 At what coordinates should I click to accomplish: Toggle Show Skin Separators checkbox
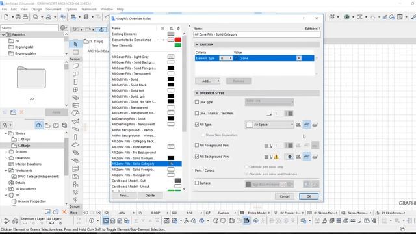[203, 135]
